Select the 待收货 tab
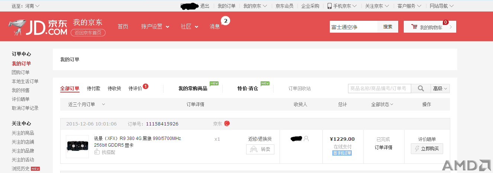The width and height of the screenshot is (493, 173). (115, 88)
